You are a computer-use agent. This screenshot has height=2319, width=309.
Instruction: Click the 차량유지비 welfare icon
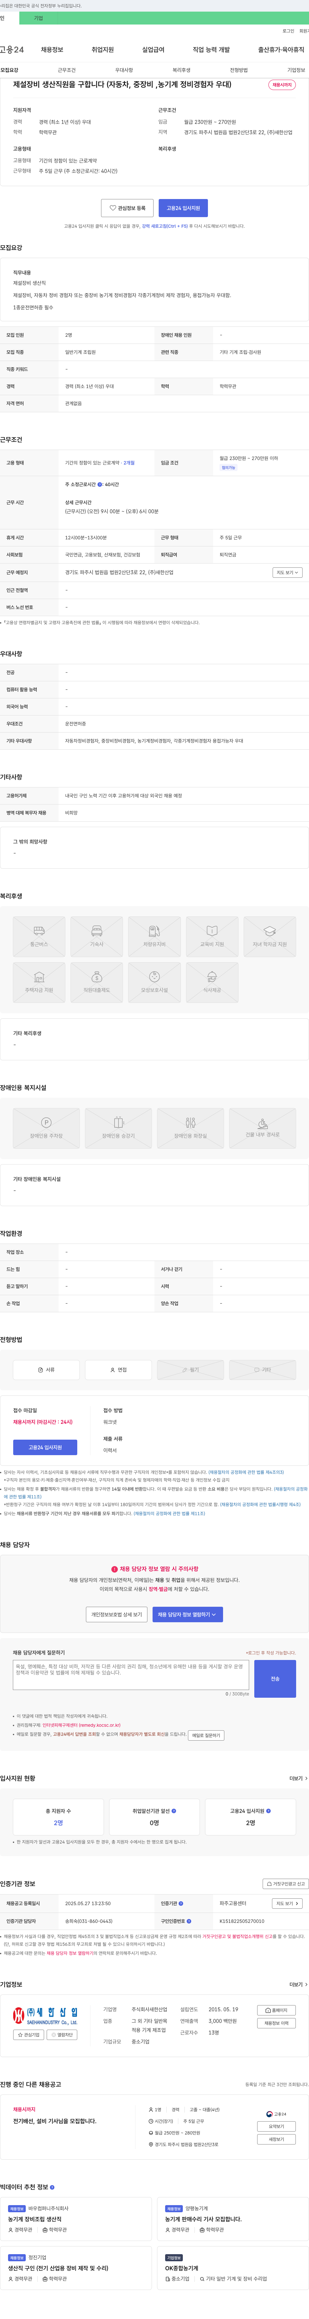(154, 937)
